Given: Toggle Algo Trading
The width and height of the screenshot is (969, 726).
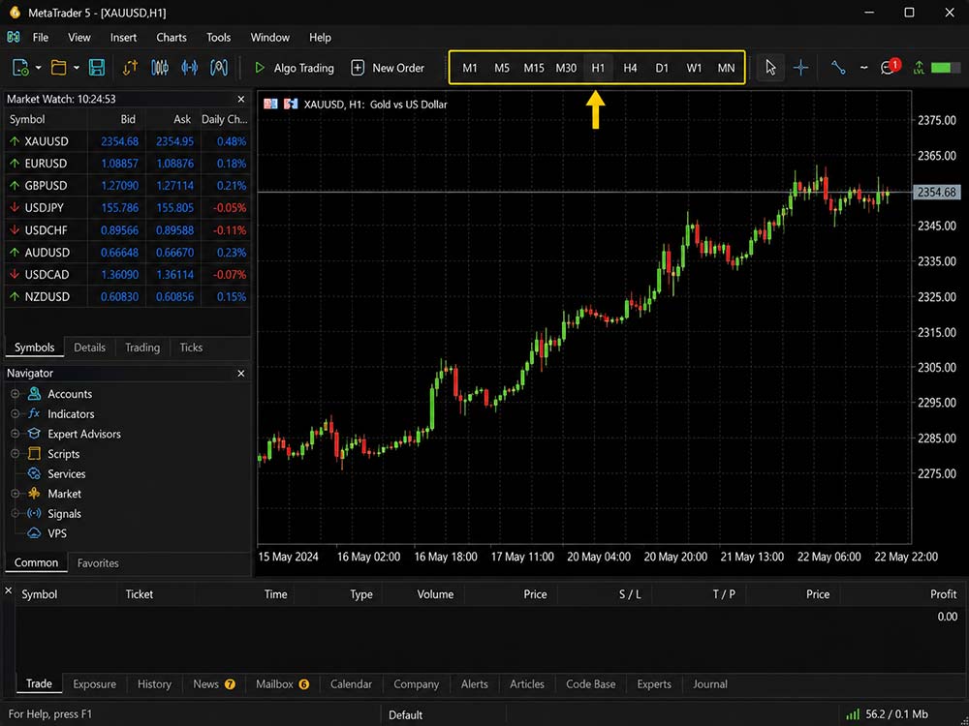Looking at the screenshot, I should click(x=295, y=68).
